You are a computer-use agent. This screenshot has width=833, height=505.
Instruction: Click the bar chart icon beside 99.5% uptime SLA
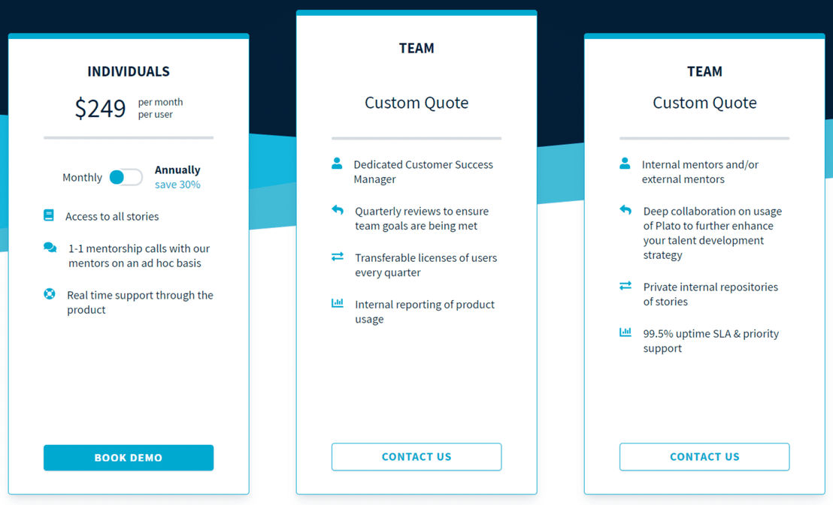[626, 332]
